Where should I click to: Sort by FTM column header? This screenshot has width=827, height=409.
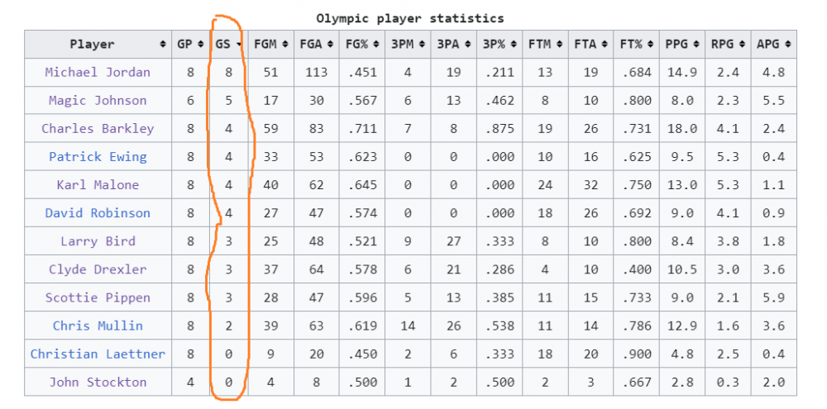click(x=544, y=45)
